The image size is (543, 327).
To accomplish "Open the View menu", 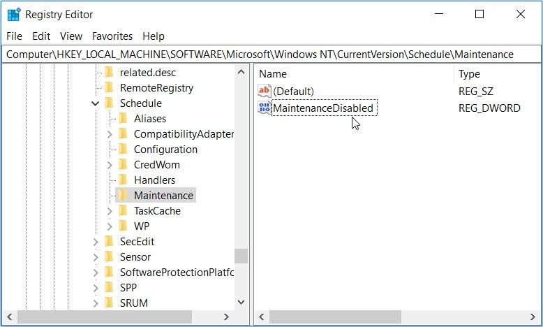I will pos(70,36).
